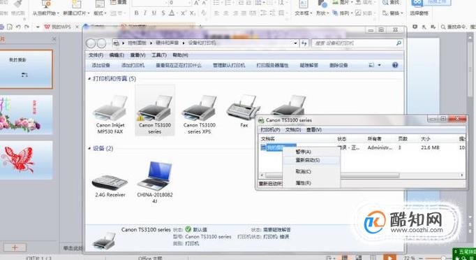The width and height of the screenshot is (476, 260).
Task: Select the Canon Inkjet MP530 FAX icon
Action: click(110, 108)
